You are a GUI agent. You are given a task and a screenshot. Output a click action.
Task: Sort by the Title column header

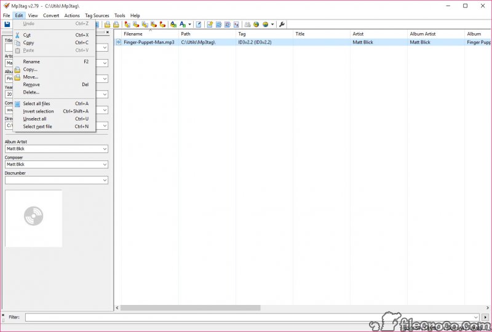(321, 34)
